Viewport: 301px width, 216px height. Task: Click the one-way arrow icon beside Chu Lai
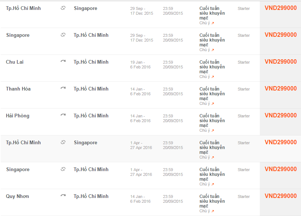(63, 61)
